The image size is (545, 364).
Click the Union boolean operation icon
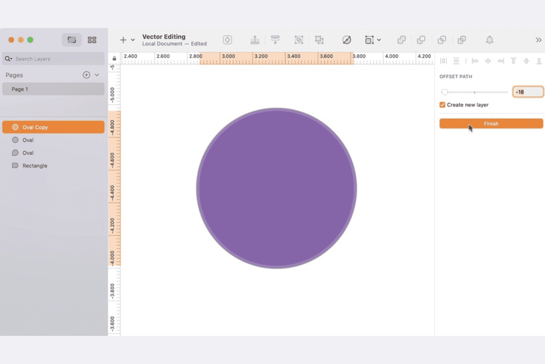tap(401, 40)
